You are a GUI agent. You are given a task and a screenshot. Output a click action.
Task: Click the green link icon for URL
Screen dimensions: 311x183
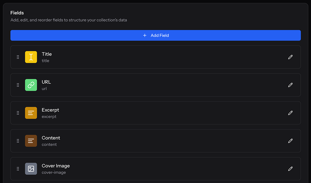point(31,85)
